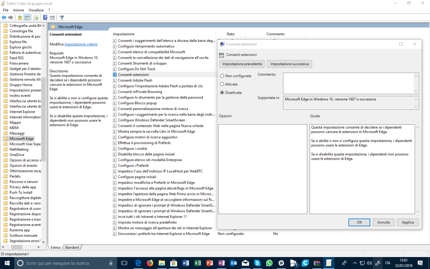This screenshot has height=269, width=430.
Task: Select NetMeeting folder in the tree
Action: 19,149
